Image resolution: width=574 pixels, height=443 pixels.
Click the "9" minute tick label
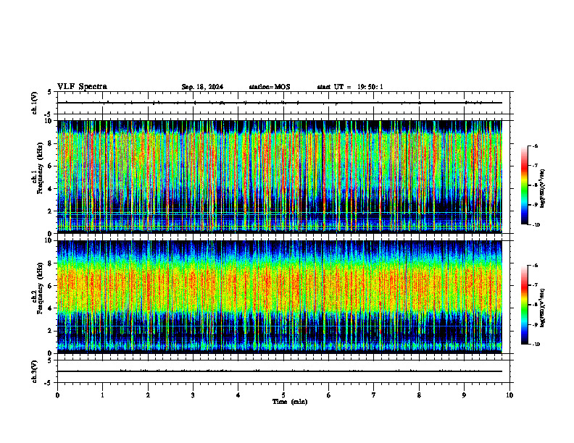[464, 395]
